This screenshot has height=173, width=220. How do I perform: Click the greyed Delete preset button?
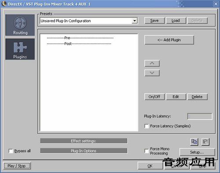click(x=198, y=21)
